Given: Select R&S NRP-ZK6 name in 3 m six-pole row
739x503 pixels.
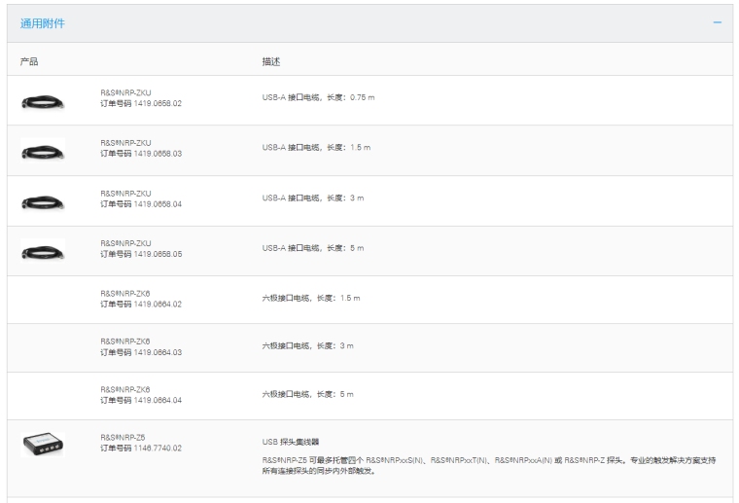Looking at the screenshot, I should [x=125, y=341].
